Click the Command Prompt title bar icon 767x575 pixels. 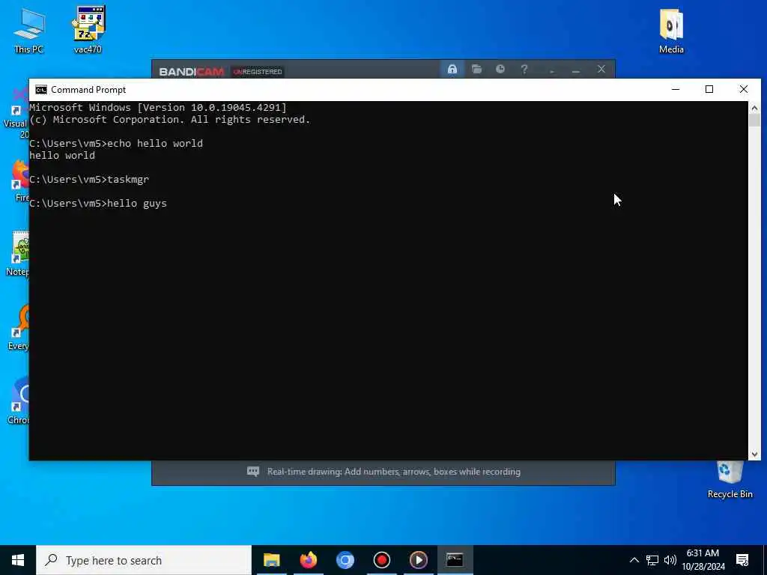click(x=41, y=90)
